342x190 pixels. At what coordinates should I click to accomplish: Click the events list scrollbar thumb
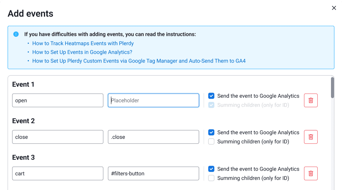[332, 88]
